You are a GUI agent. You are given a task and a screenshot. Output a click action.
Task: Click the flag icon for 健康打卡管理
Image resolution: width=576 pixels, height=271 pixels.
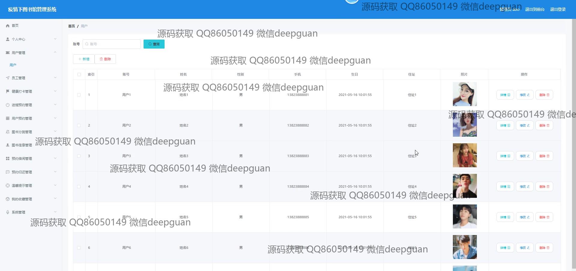pyautogui.click(x=8, y=91)
